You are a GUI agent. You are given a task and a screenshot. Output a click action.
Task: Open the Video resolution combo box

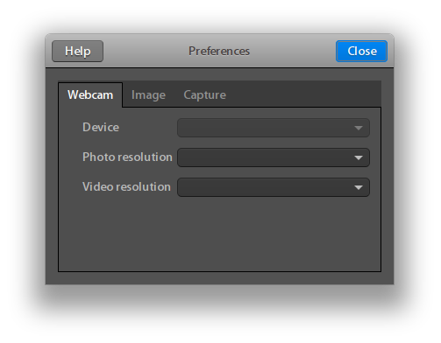tap(274, 187)
